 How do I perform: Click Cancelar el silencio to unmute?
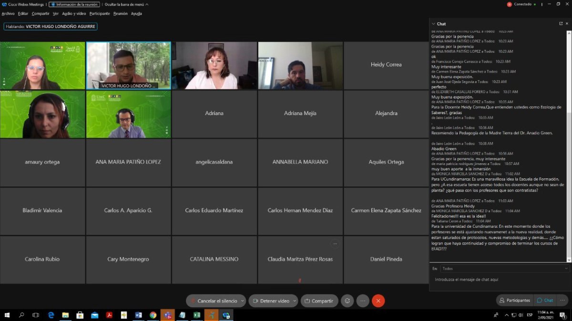214,301
